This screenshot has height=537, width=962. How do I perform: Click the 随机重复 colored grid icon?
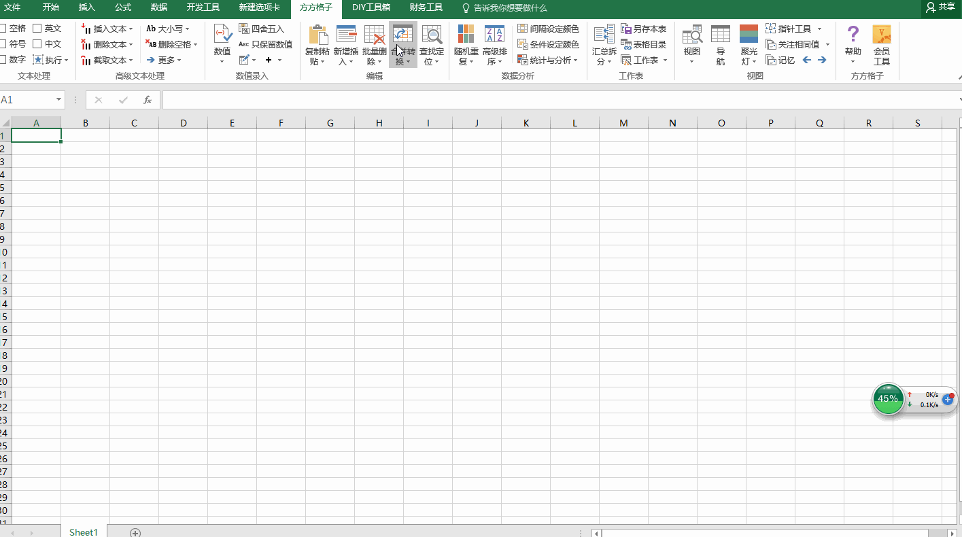coord(466,35)
